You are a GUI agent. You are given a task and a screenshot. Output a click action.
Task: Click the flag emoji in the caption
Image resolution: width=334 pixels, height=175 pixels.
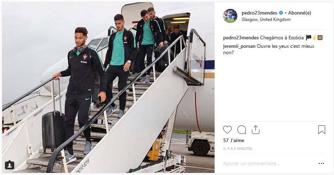tap(308, 38)
